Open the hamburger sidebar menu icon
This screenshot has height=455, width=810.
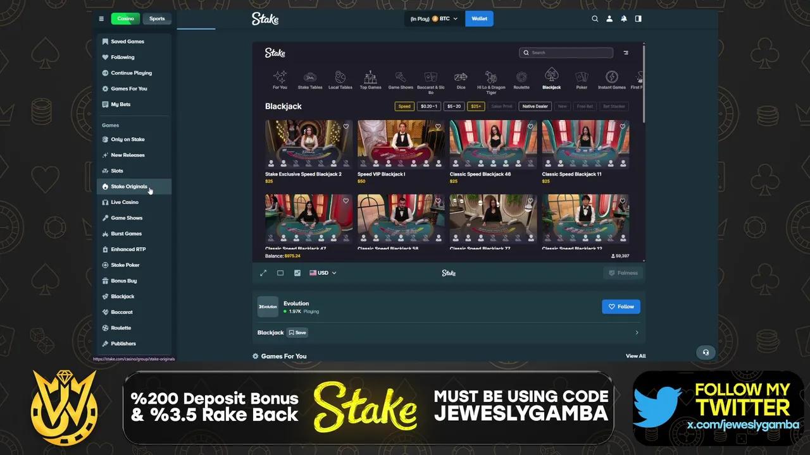(101, 19)
